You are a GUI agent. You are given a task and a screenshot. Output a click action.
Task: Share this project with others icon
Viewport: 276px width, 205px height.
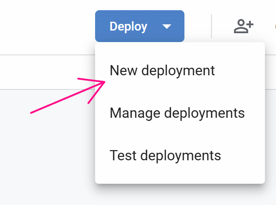pyautogui.click(x=243, y=27)
